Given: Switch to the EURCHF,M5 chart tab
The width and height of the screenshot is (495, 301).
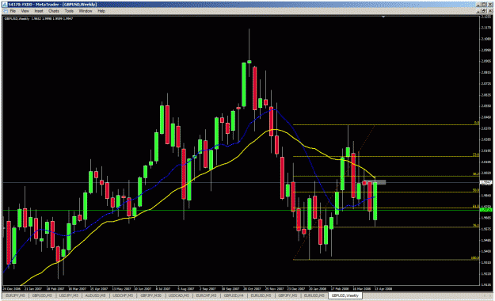Looking at the screenshot, I should click(206, 295).
